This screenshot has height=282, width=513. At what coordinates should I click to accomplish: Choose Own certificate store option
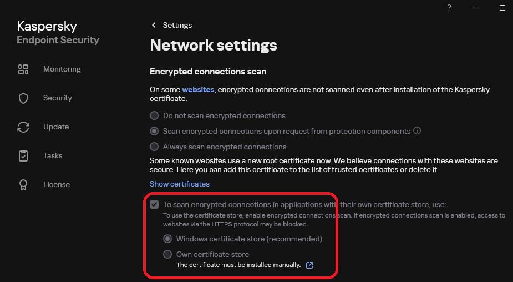point(167,254)
